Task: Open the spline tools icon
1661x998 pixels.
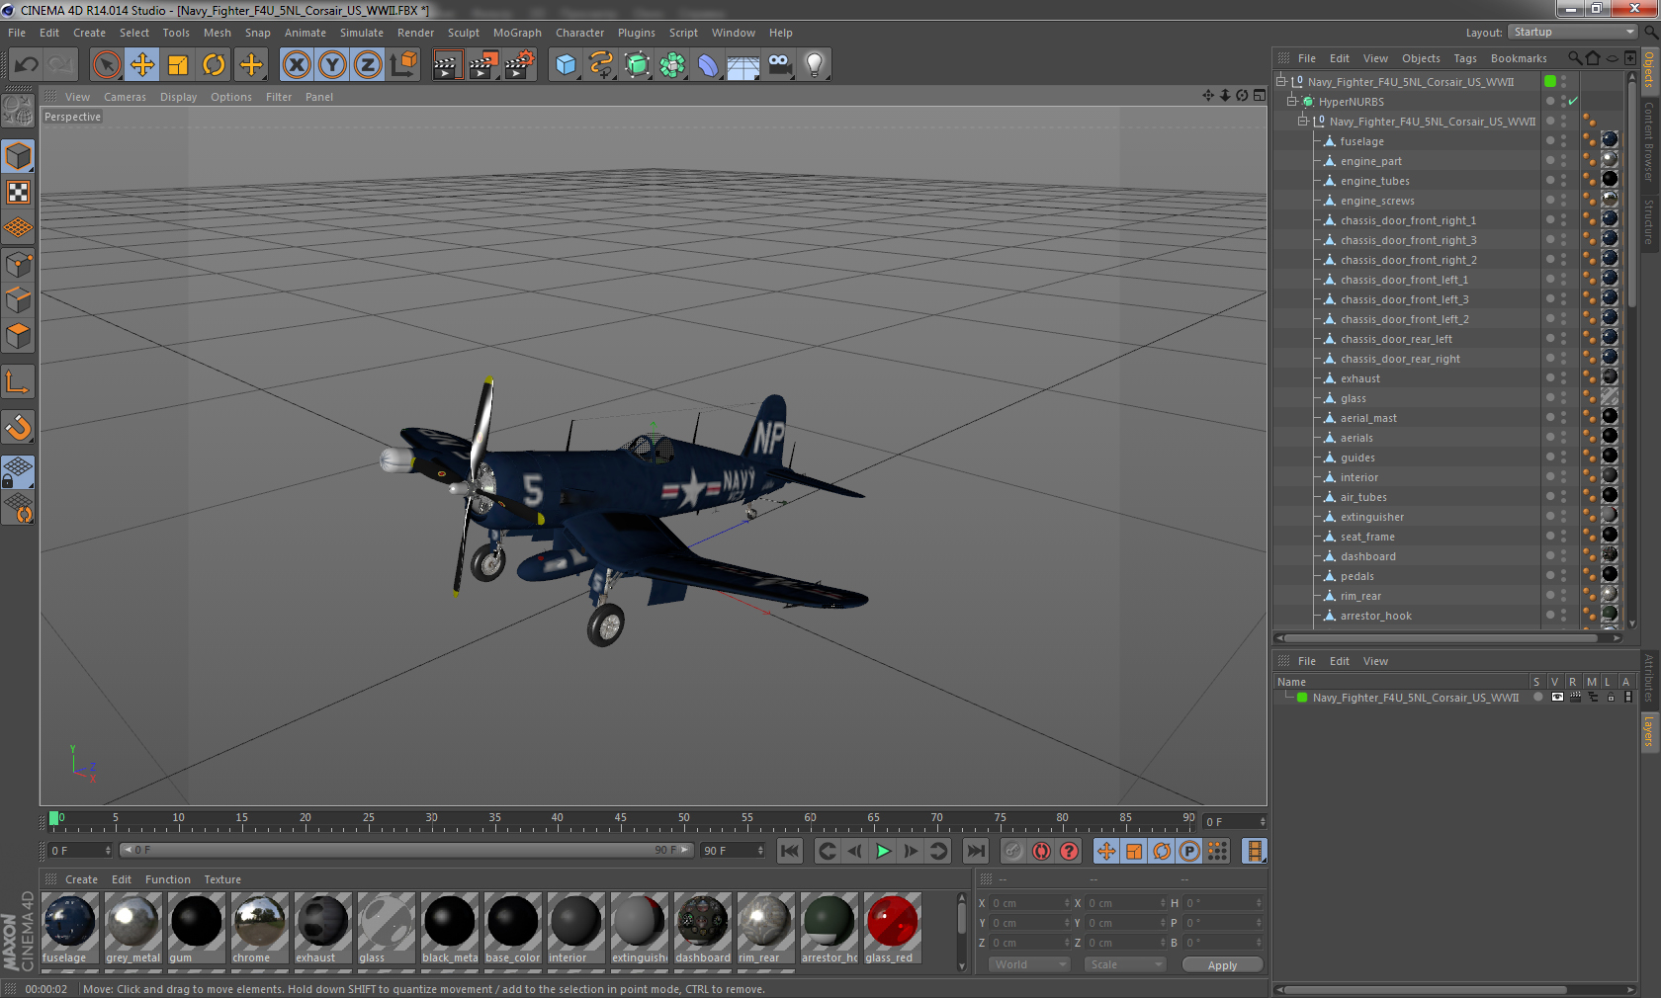Action: tap(601, 65)
